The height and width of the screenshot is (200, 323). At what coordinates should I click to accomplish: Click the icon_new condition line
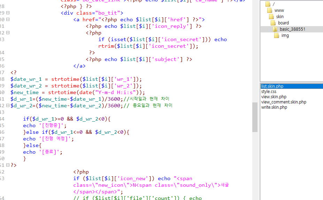point(133,178)
